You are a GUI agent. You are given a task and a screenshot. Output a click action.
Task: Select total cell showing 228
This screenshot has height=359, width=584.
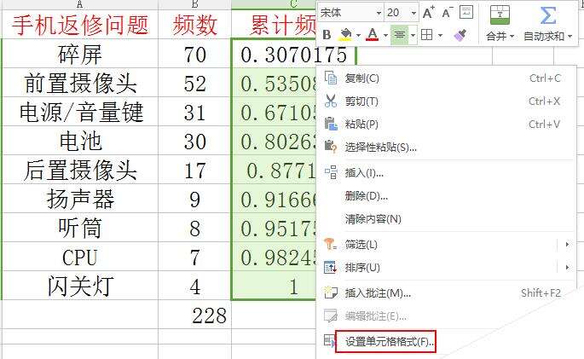(194, 315)
